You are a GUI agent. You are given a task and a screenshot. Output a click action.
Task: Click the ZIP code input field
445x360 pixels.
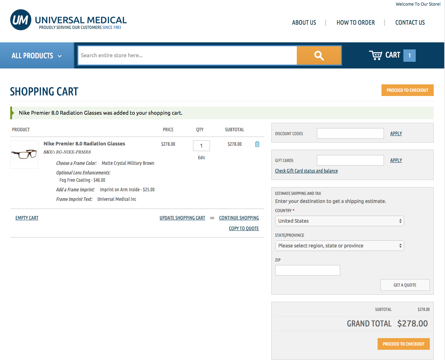(x=308, y=270)
